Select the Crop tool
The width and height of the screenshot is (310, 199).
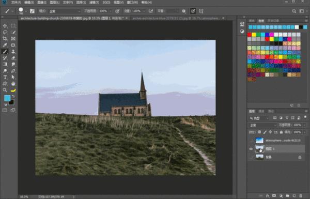(5, 39)
